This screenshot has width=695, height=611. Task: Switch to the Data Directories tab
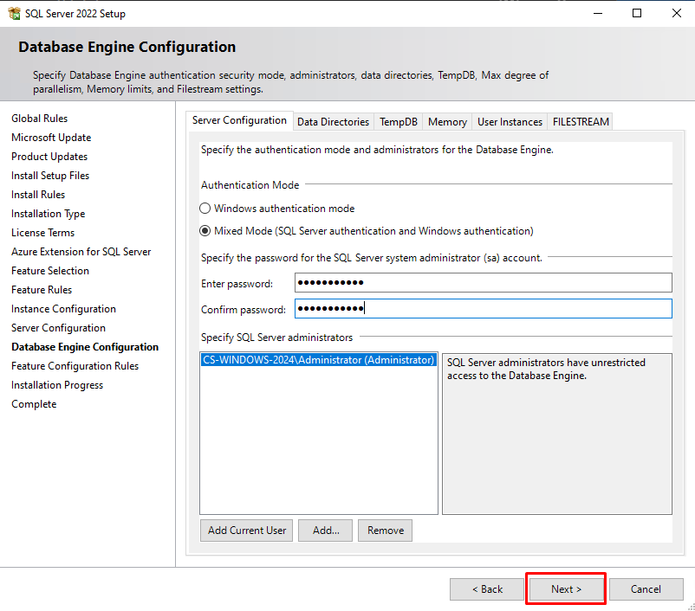334,122
